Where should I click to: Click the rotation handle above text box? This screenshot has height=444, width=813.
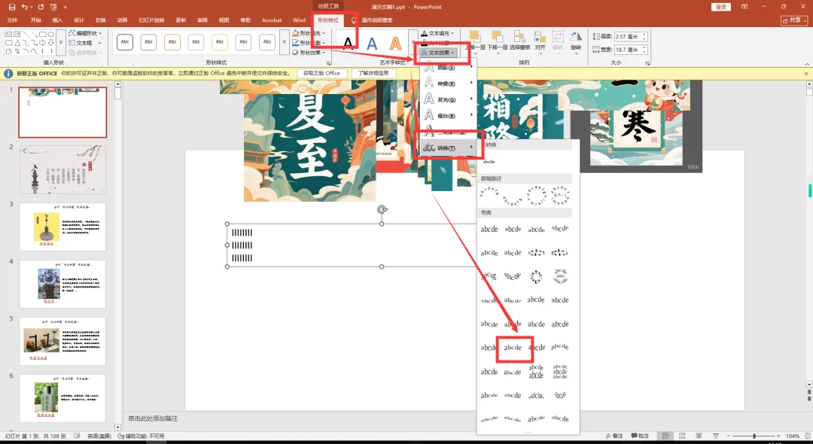pyautogui.click(x=382, y=209)
